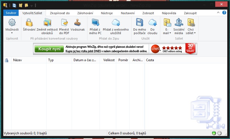Collapse the ribbon with the chevron

click(218, 13)
